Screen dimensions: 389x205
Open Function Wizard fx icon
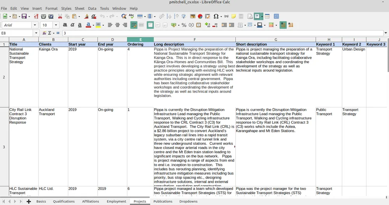[44, 33]
